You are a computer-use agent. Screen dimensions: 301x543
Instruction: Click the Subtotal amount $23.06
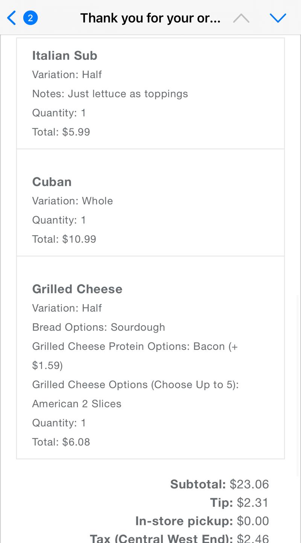click(x=249, y=484)
